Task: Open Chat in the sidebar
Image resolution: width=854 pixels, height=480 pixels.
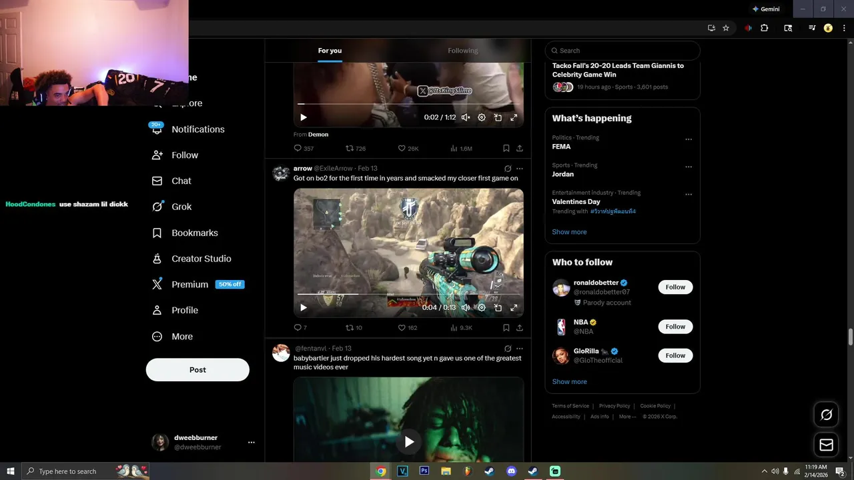Action: coord(172,181)
